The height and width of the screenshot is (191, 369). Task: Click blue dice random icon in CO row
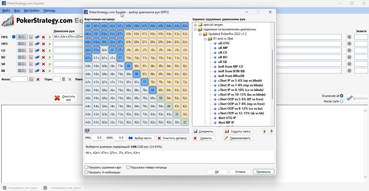pos(37,51)
